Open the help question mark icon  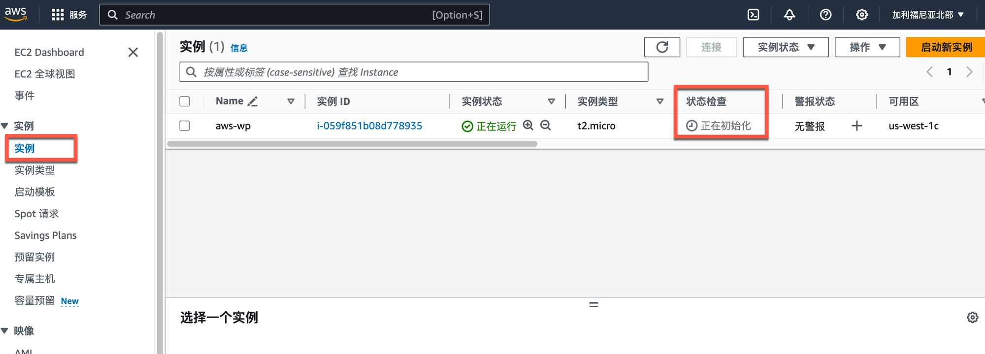point(825,15)
